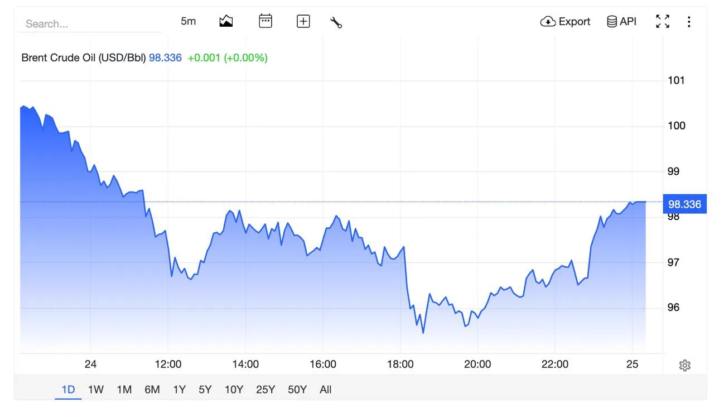The image size is (714, 412).
Task: Open the 5m interval dropdown
Action: (x=189, y=21)
